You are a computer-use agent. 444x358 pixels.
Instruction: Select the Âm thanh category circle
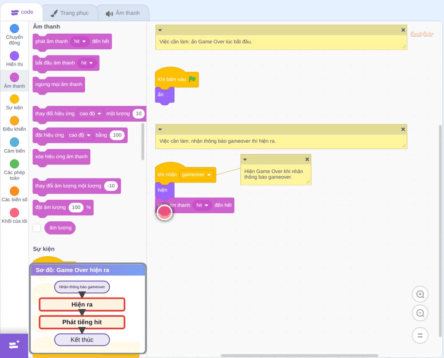(15, 77)
